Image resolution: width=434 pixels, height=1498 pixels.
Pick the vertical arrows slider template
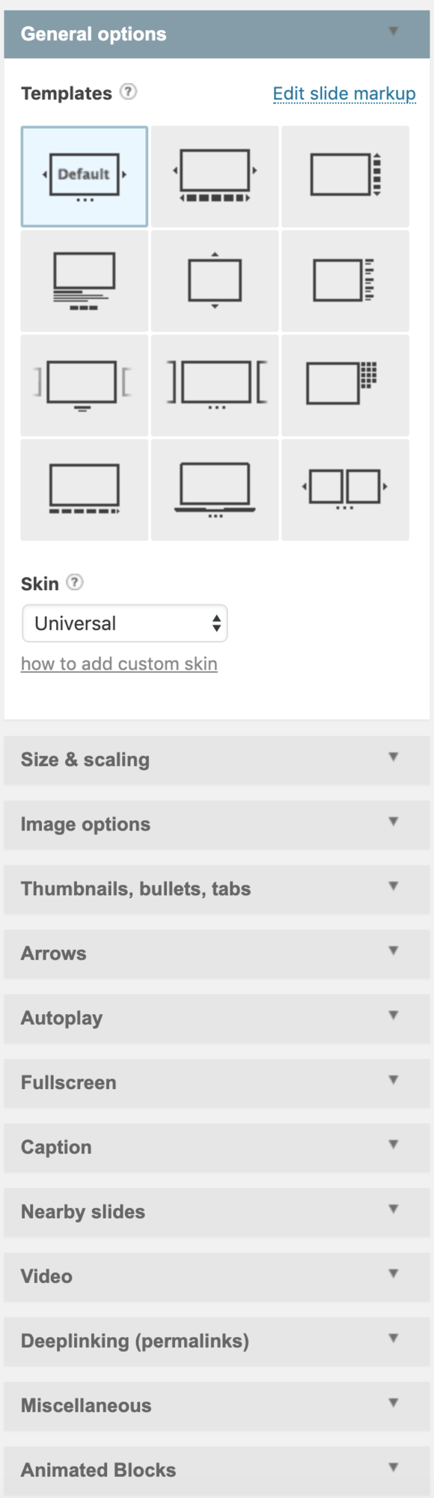215,281
